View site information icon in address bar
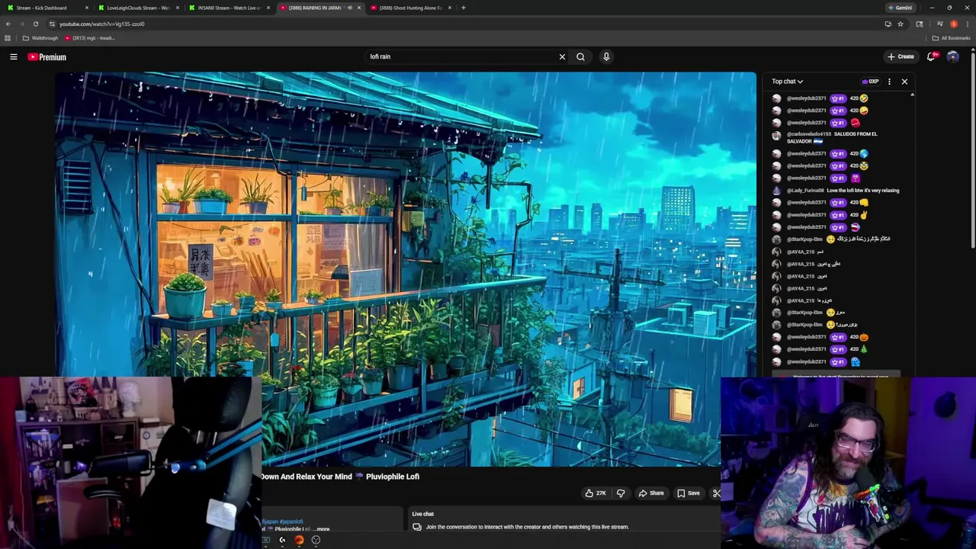This screenshot has width=976, height=549. 52,24
